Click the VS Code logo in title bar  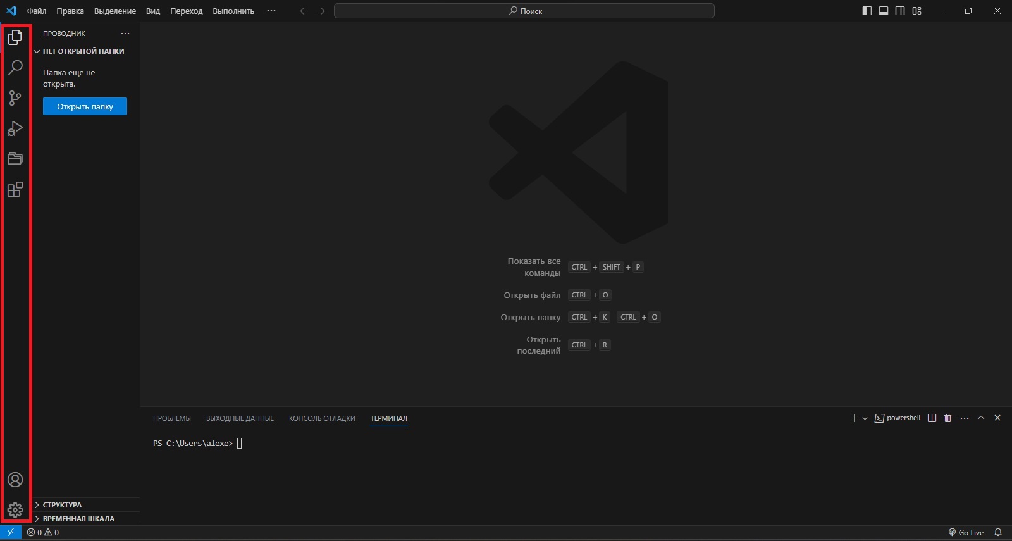click(x=11, y=11)
